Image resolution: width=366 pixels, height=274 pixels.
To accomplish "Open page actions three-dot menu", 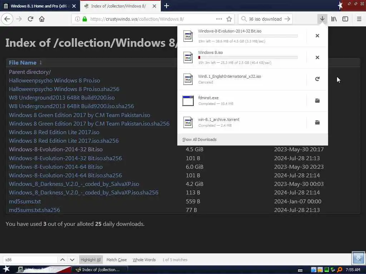I will 219,19.
